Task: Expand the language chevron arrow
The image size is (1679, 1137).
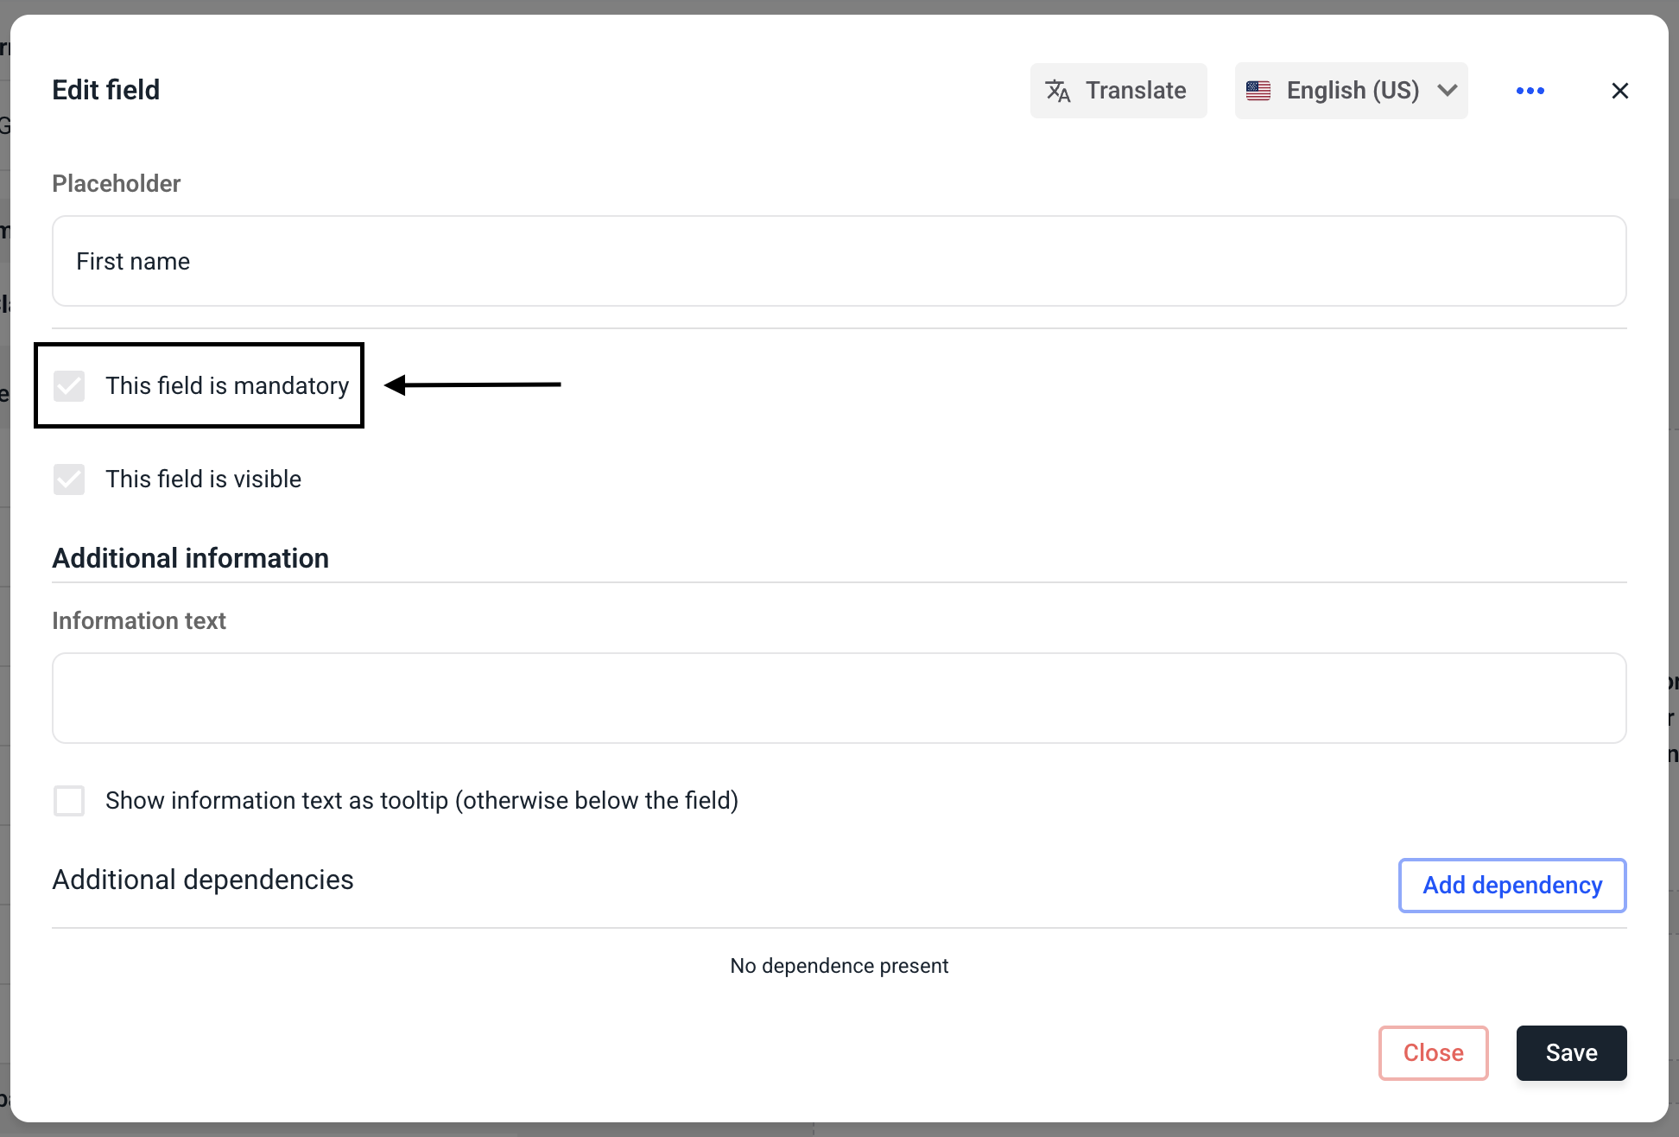Action: [x=1448, y=91]
